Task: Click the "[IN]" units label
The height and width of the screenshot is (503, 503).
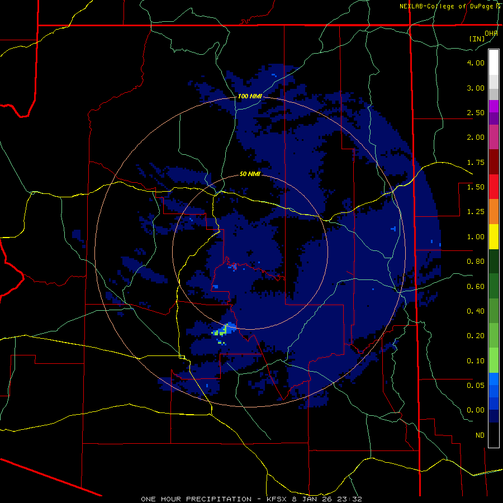Action: click(477, 39)
